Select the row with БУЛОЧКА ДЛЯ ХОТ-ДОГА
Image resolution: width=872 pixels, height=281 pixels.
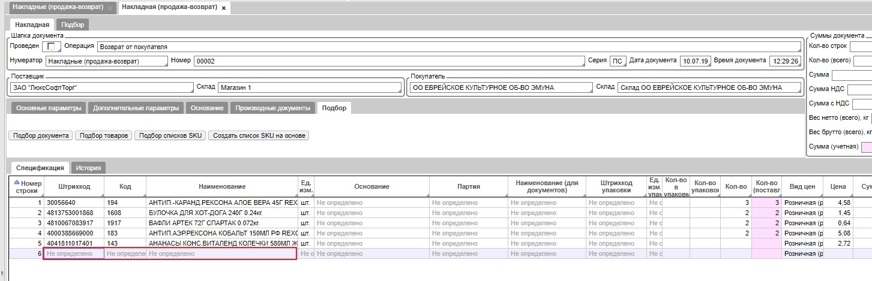[x=222, y=213]
